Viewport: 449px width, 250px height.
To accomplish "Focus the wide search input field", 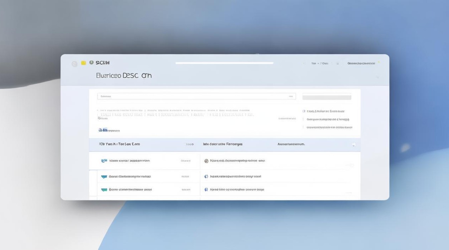I will 196,96.
